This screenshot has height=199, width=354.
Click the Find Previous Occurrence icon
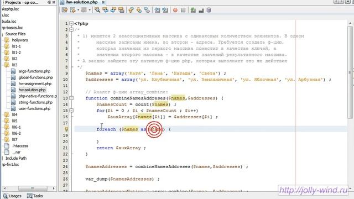(x=105, y=10)
